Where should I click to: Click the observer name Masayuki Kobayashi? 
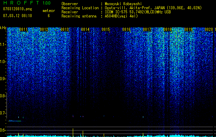(x=123, y=4)
